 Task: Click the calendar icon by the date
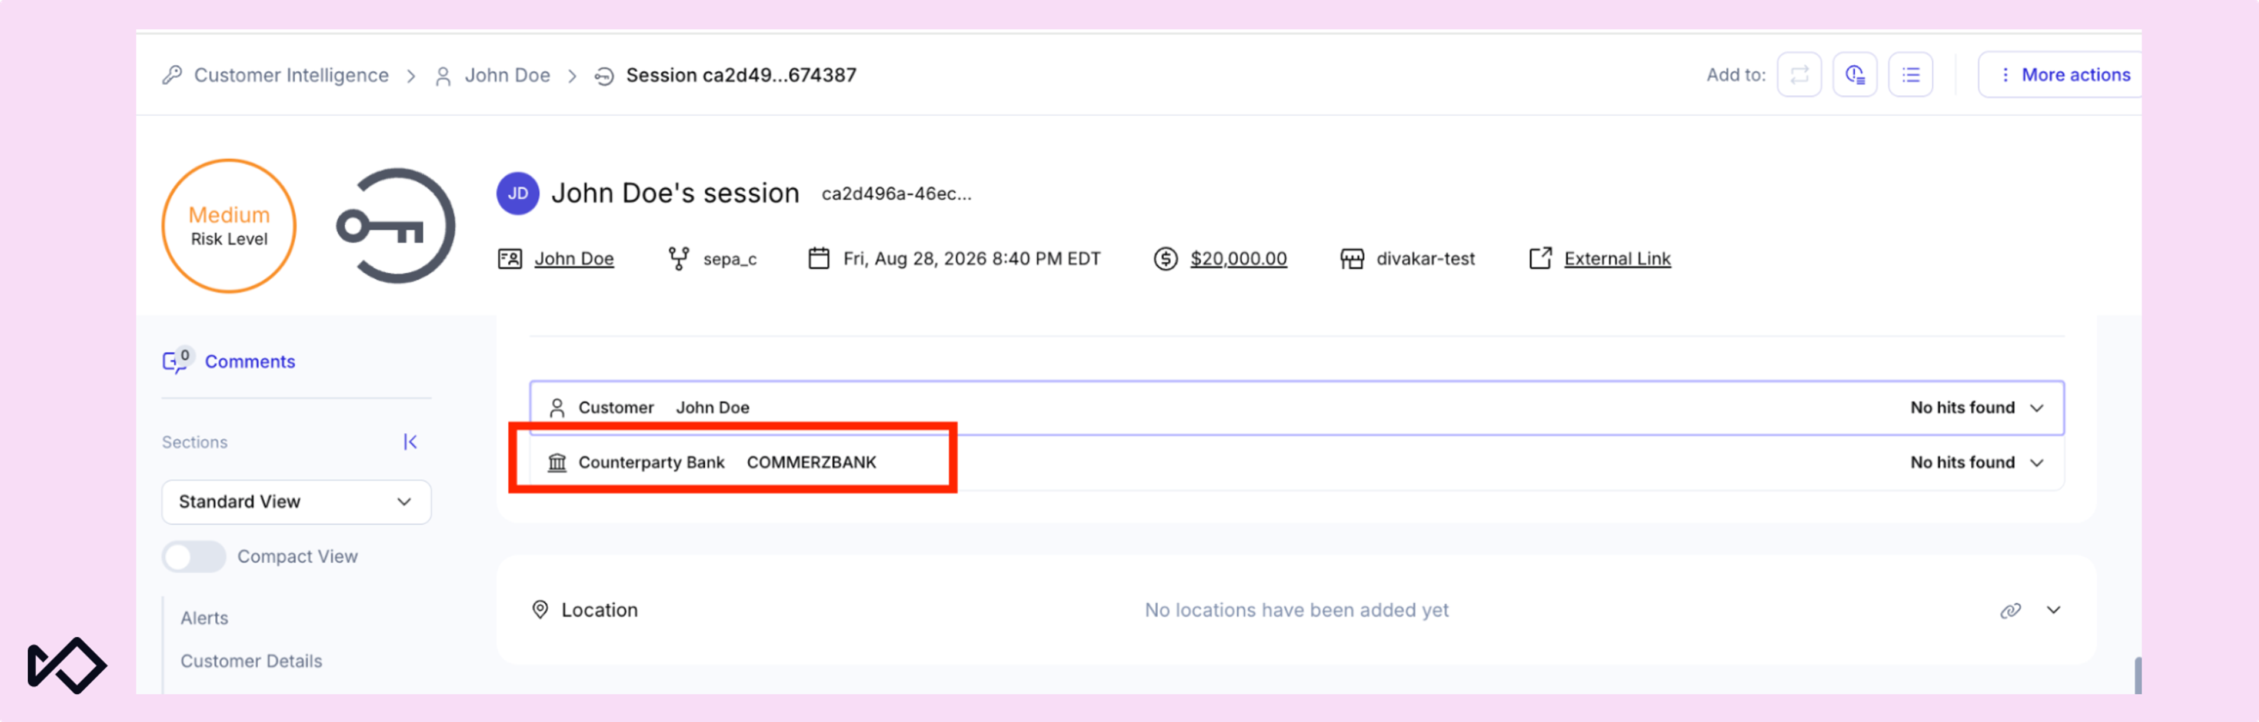point(818,259)
